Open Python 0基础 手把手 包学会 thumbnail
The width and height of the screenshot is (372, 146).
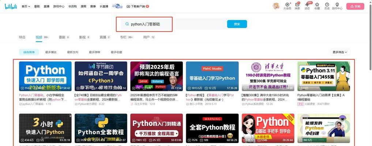click(268, 128)
